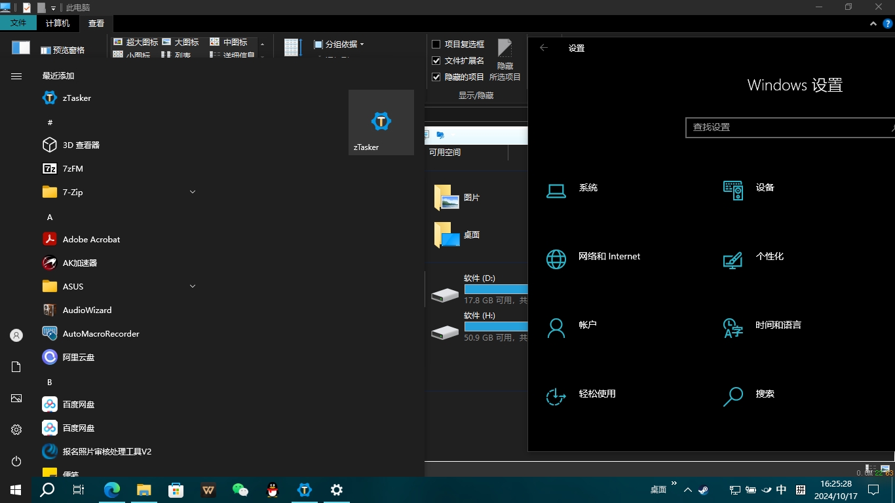Open the notification center button
895x503 pixels.
pyautogui.click(x=873, y=489)
